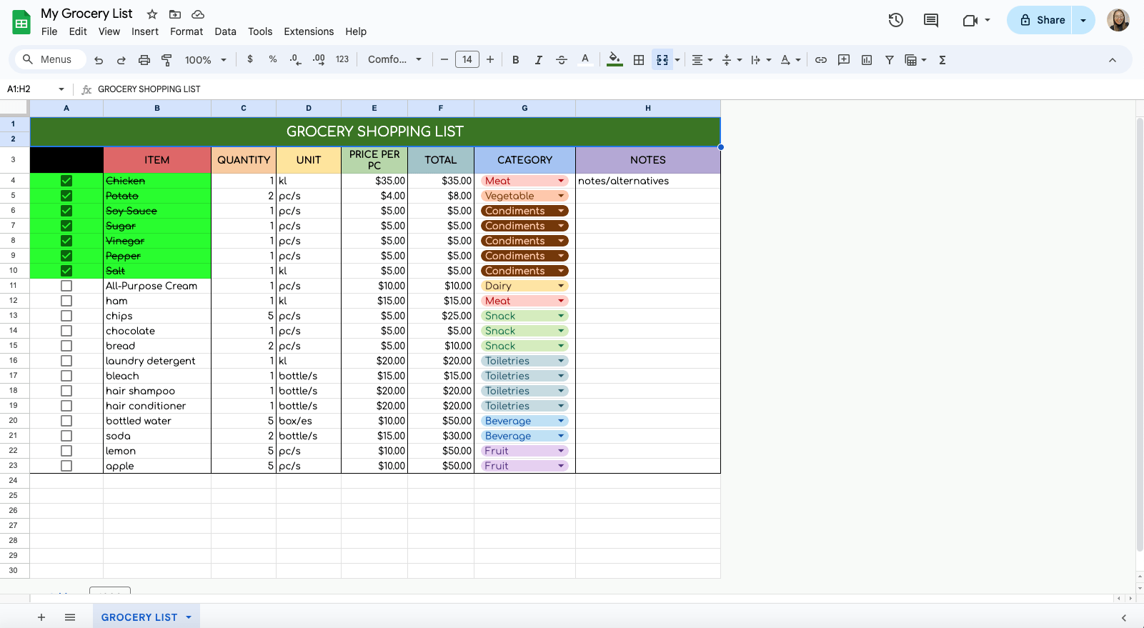Click the Share button

point(1041,20)
